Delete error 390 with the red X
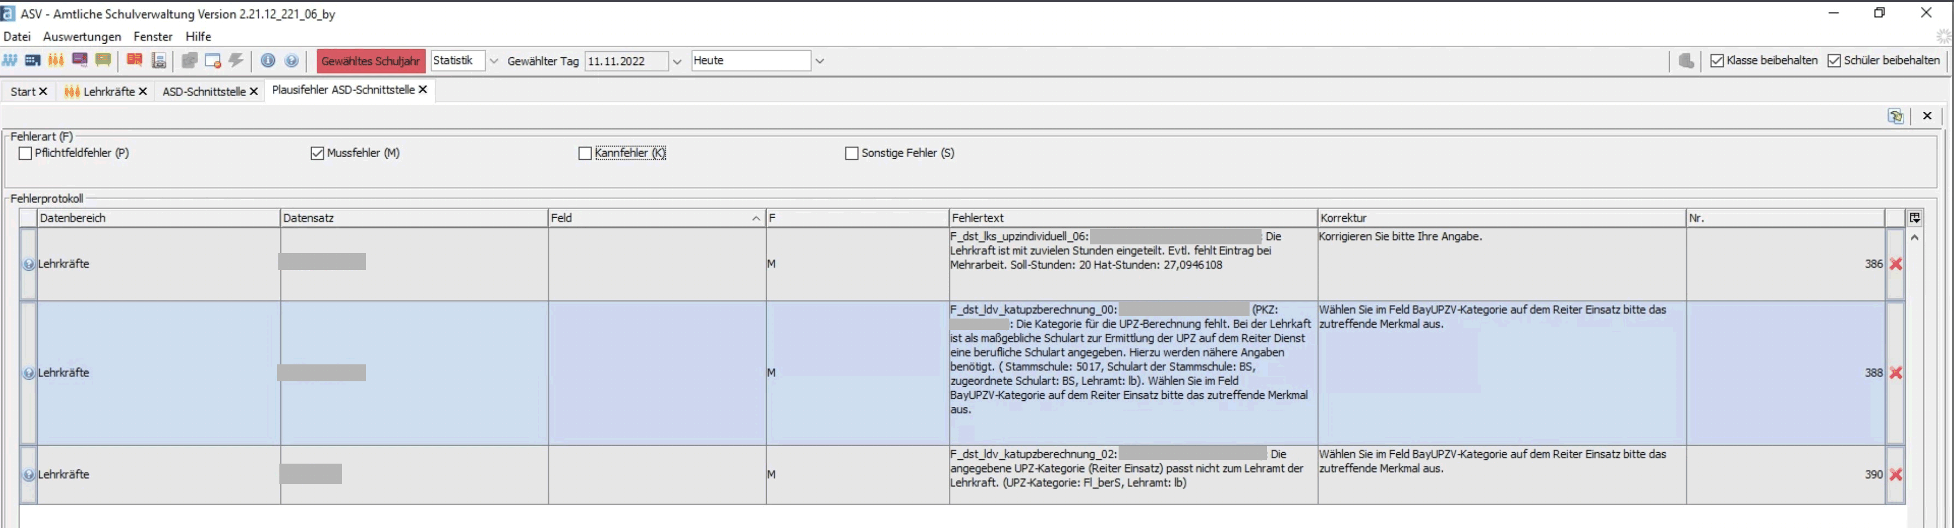The image size is (1954, 528). [x=1896, y=475]
